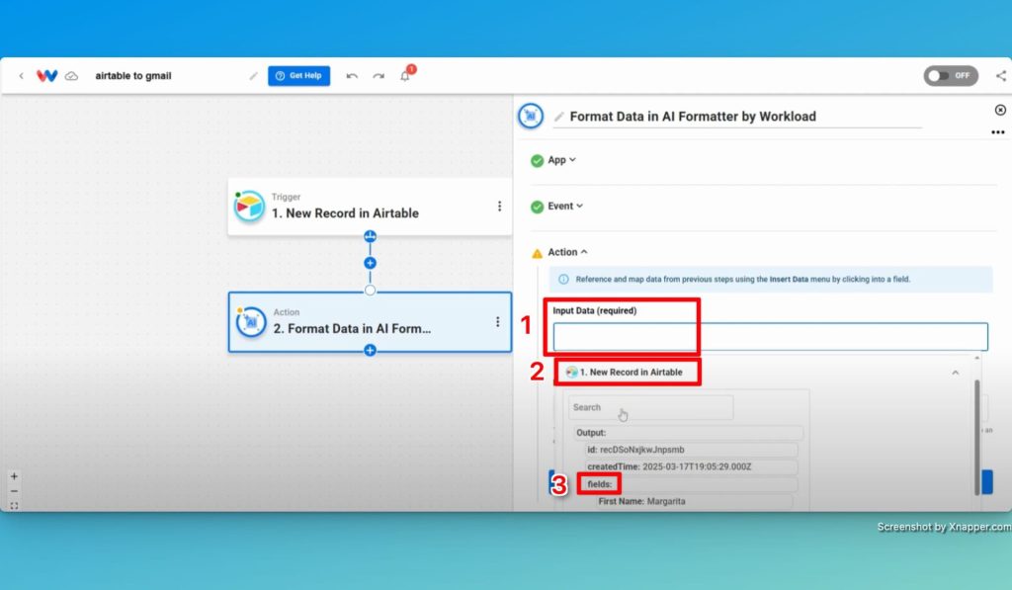This screenshot has width=1012, height=590.
Task: Click the info icon in the hint banner
Action: click(563, 280)
